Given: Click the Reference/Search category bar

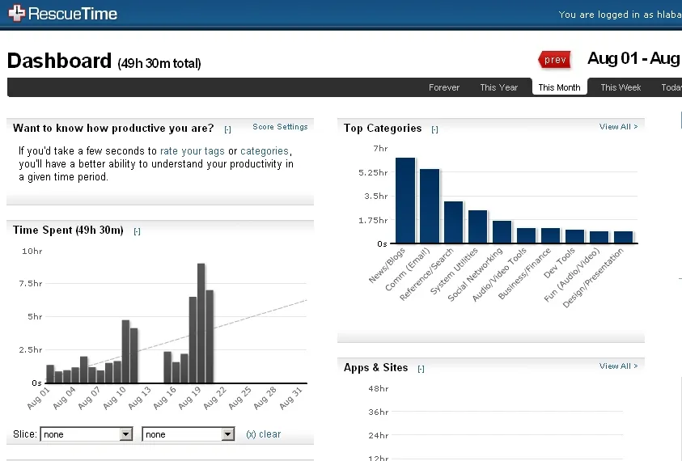Looking at the screenshot, I should tap(454, 222).
